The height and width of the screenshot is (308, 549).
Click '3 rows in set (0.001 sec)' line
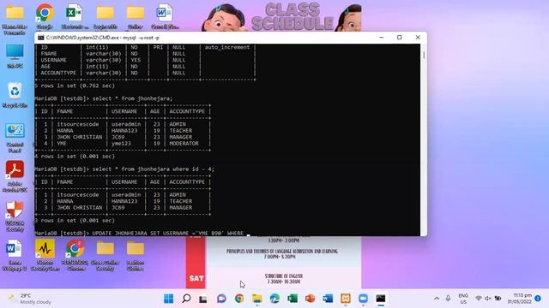(75, 221)
